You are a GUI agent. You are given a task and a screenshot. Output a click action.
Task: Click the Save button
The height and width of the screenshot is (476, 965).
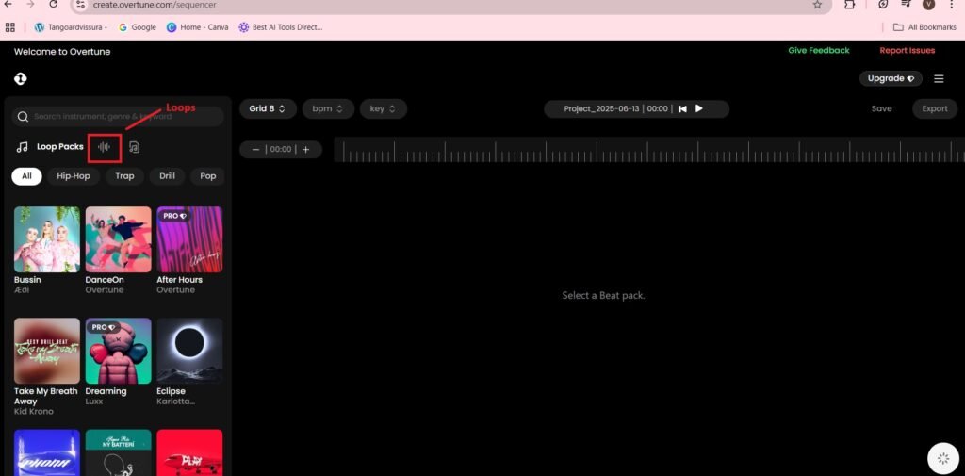point(881,109)
